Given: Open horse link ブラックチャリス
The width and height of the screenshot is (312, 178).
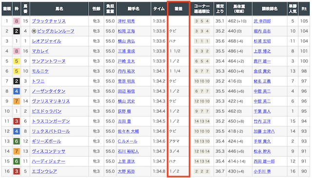Looking at the screenshot, I should pos(49,21).
